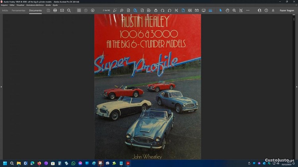Click the Print icon in toolbar

tap(55, 10)
